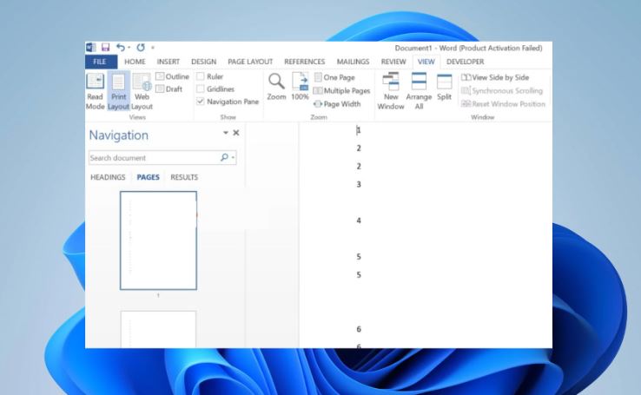641x395 pixels.
Task: Click the Undo arrow icon
Action: pyautogui.click(x=120, y=48)
